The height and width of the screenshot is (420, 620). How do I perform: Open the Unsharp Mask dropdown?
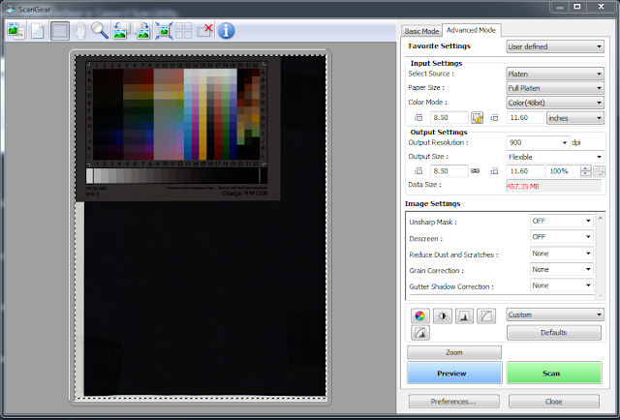562,221
